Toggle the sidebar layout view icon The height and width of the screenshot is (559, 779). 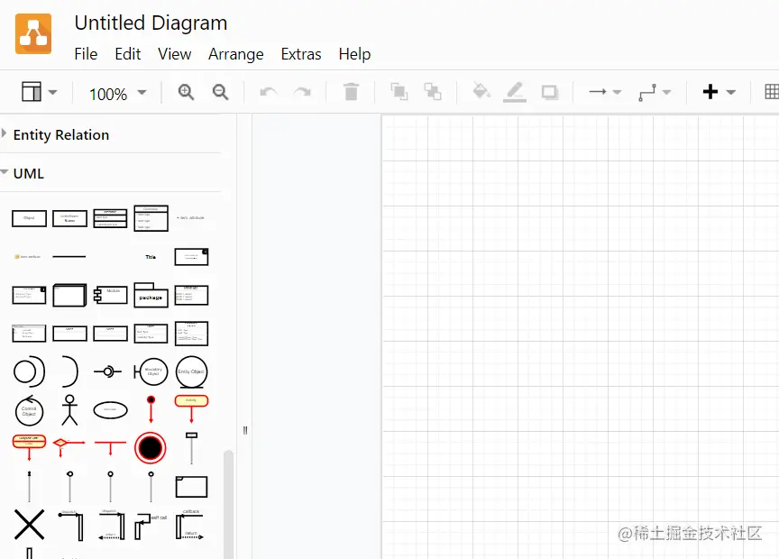[x=32, y=91]
